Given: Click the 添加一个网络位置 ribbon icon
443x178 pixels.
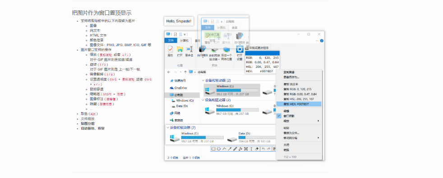Looking at the screenshot, I should 226,50.
